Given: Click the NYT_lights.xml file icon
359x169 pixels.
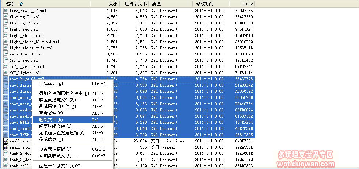Looking at the screenshot, I should (x=6, y=73).
